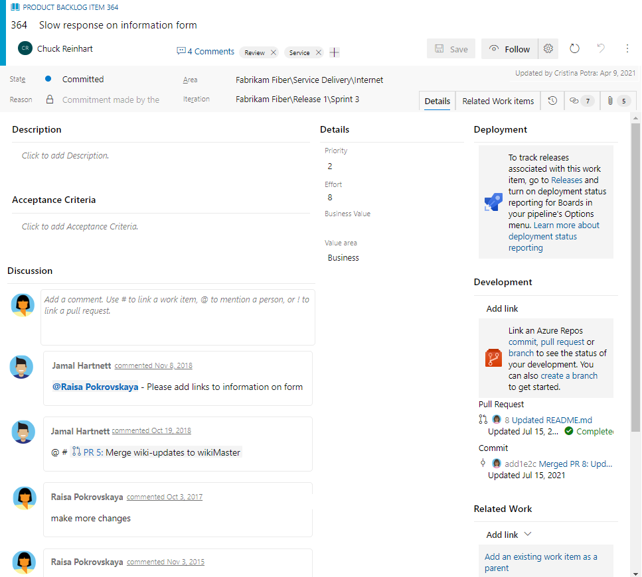Open the PR 5 link in comment
The height and width of the screenshot is (577, 642).
tap(93, 452)
